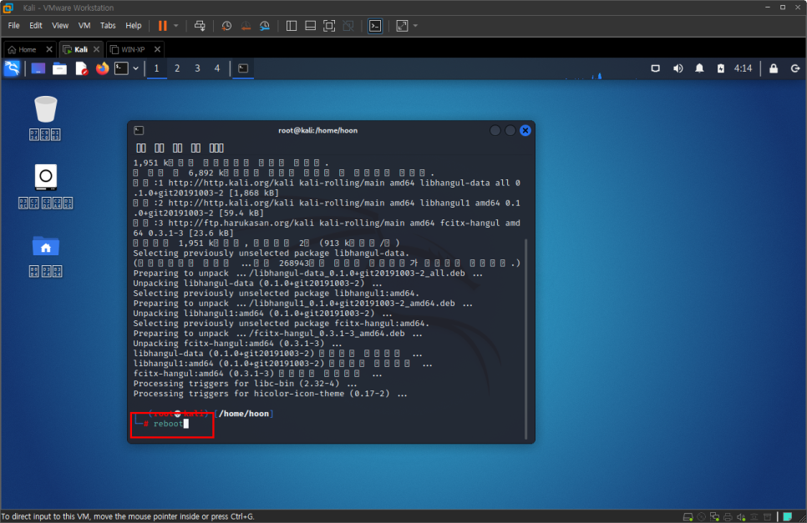Click the 'reboot' command text in terminal
This screenshot has height=523, width=807.
pos(168,424)
